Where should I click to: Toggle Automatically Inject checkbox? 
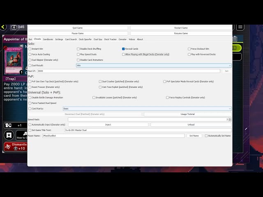30,125
